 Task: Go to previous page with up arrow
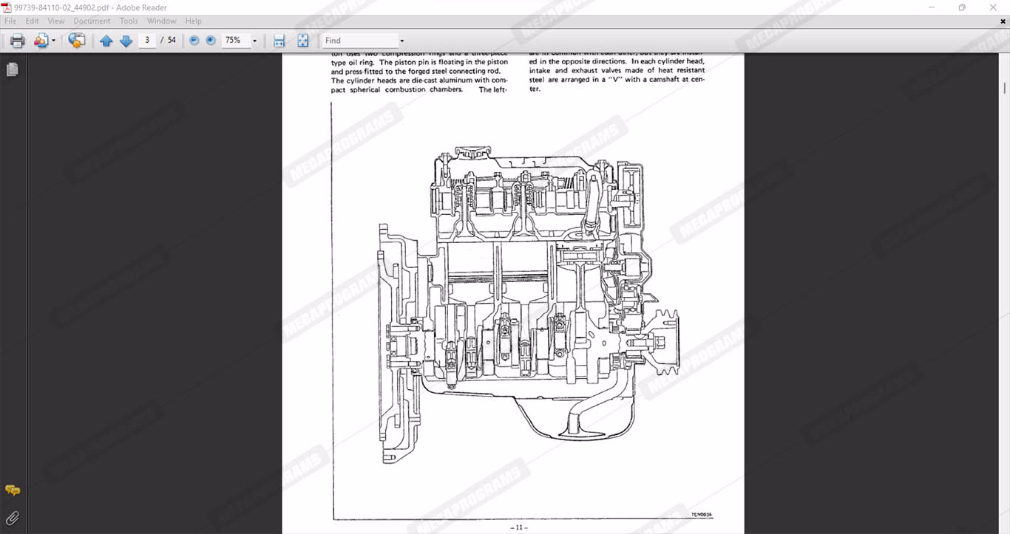pyautogui.click(x=106, y=41)
